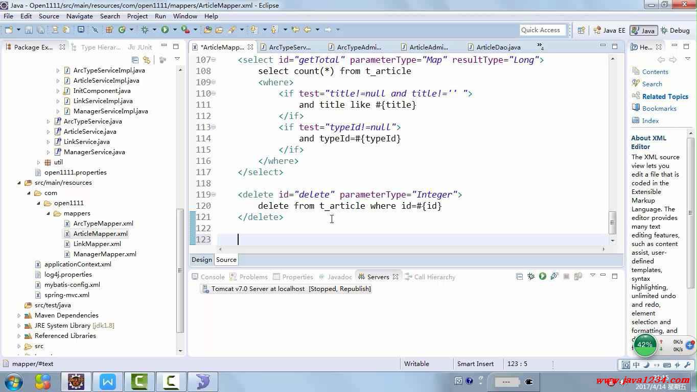Open the New file dropdown arrow
Viewport: 697px width, 392px height.
(x=18, y=30)
